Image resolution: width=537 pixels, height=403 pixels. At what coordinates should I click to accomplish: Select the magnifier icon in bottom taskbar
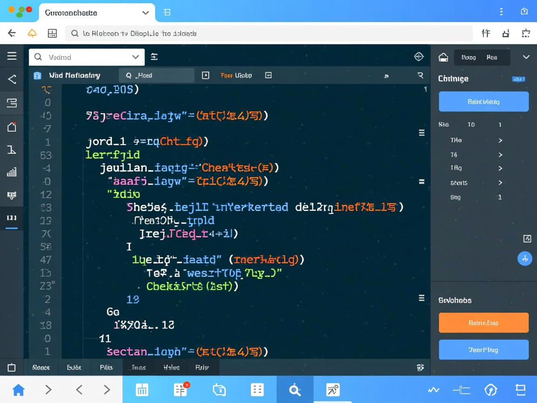coord(295,389)
